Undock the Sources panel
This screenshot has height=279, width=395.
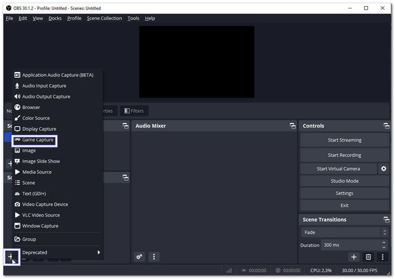(x=125, y=178)
